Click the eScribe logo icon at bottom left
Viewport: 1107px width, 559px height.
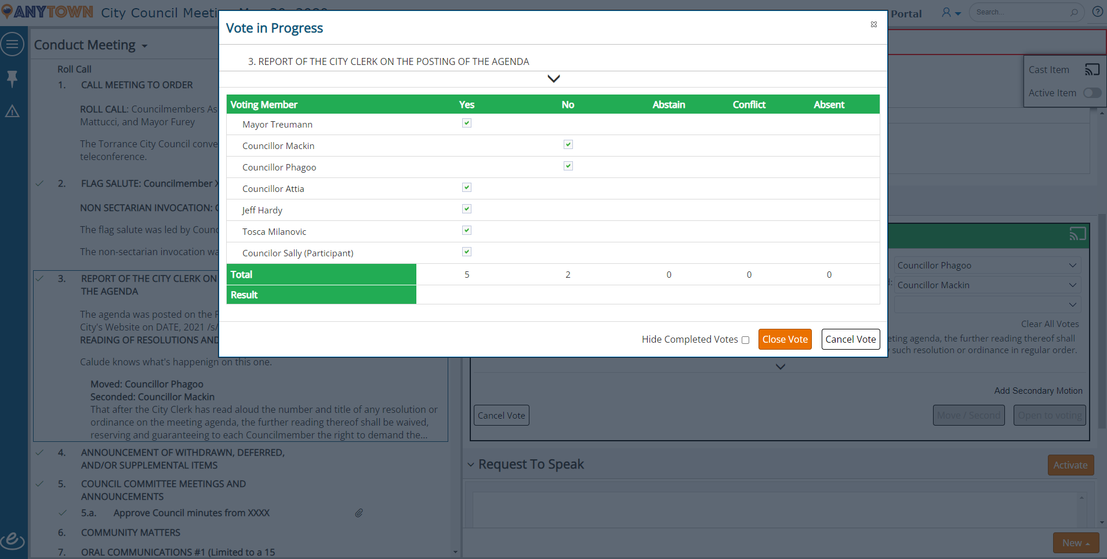12,540
